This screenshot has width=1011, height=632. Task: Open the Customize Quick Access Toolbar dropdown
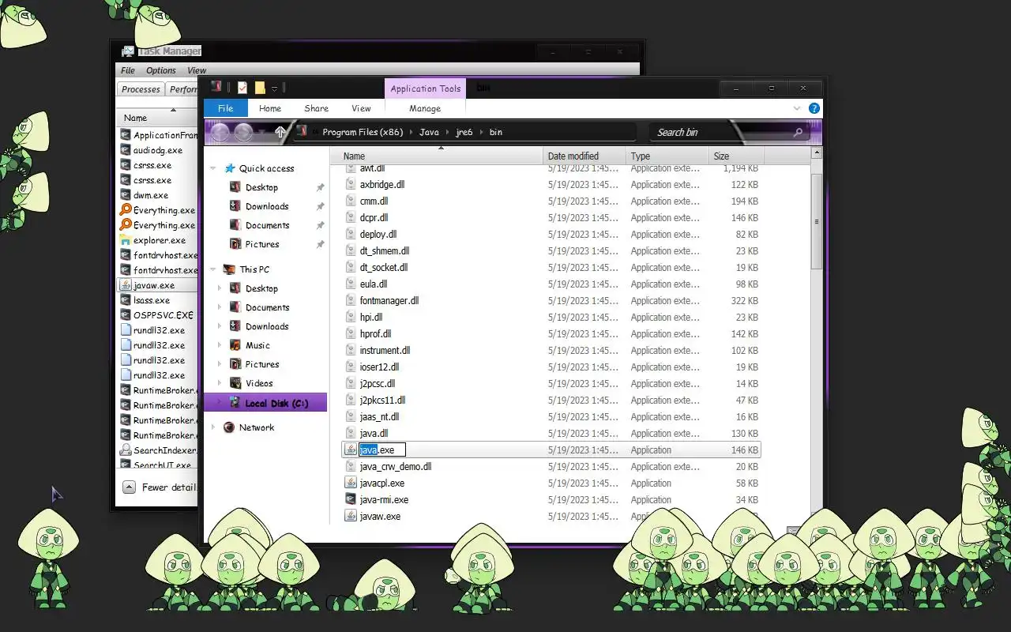coord(274,88)
